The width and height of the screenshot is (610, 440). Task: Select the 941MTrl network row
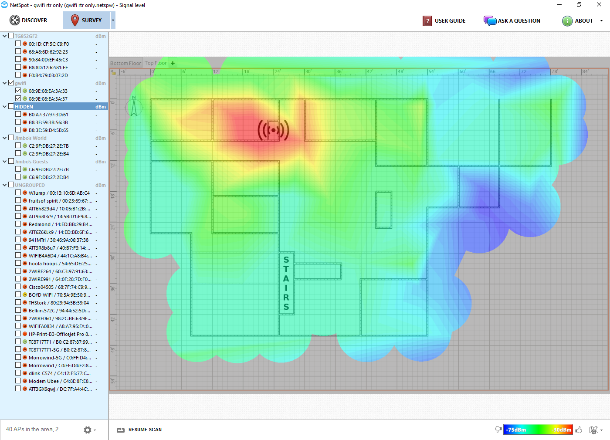click(54, 240)
